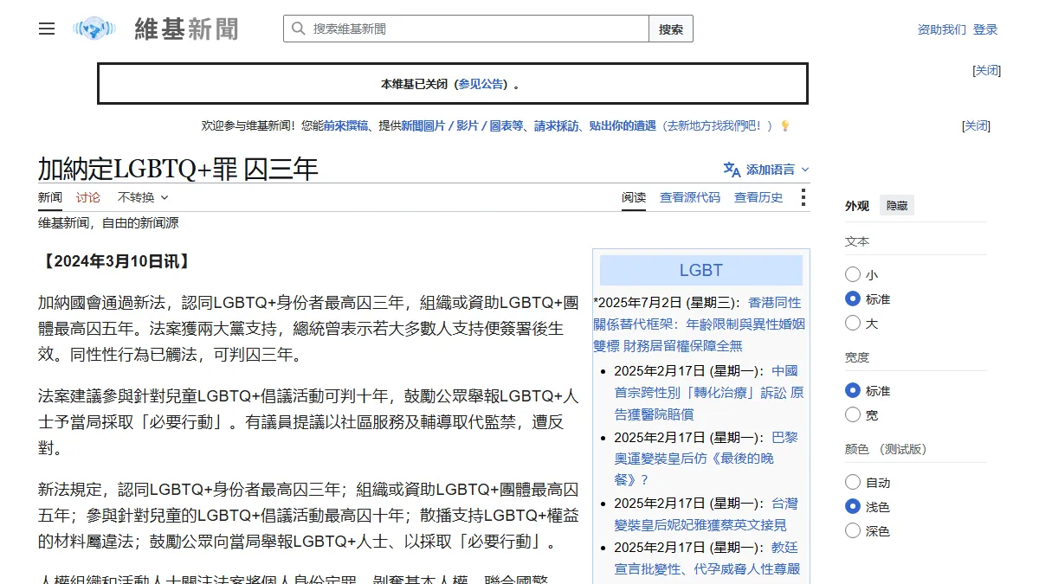Select the 小 text size option
1039x584 pixels.
point(853,274)
